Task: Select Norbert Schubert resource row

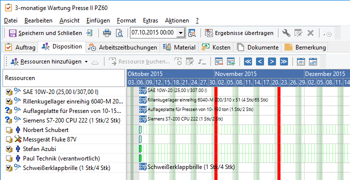Action: coord(63,130)
